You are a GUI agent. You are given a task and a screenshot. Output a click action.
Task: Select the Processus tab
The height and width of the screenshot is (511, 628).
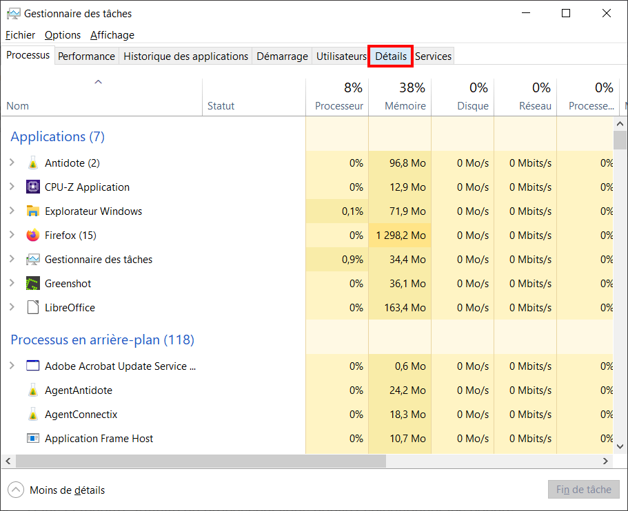[x=28, y=55]
